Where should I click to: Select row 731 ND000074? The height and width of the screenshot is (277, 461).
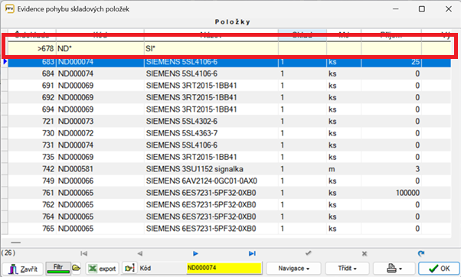(229, 145)
